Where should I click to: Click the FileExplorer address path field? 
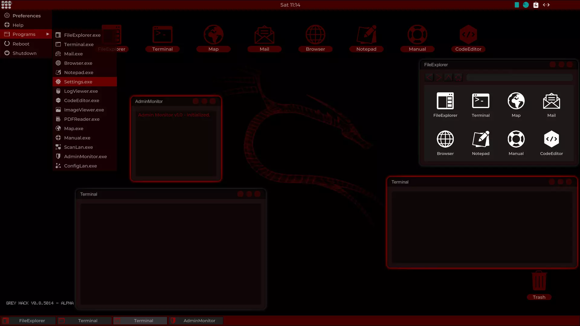point(519,78)
